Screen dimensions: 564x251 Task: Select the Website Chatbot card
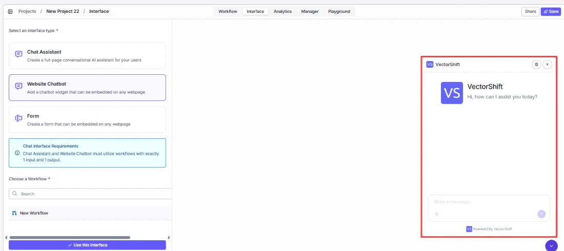click(87, 88)
